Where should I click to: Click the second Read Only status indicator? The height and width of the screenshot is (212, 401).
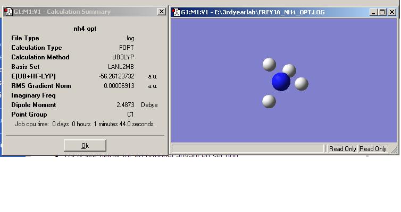pyautogui.click(x=373, y=149)
